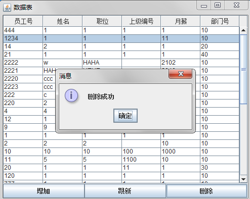The height and width of the screenshot is (199, 250).
Task: Click the HAHA position cell
Action: coord(102,63)
